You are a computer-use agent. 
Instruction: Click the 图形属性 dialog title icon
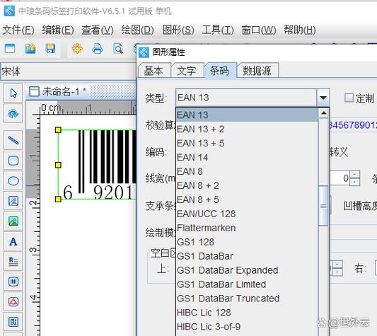coord(144,52)
